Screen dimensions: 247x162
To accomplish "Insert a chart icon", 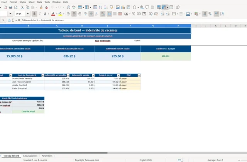I will (x=123, y=7).
